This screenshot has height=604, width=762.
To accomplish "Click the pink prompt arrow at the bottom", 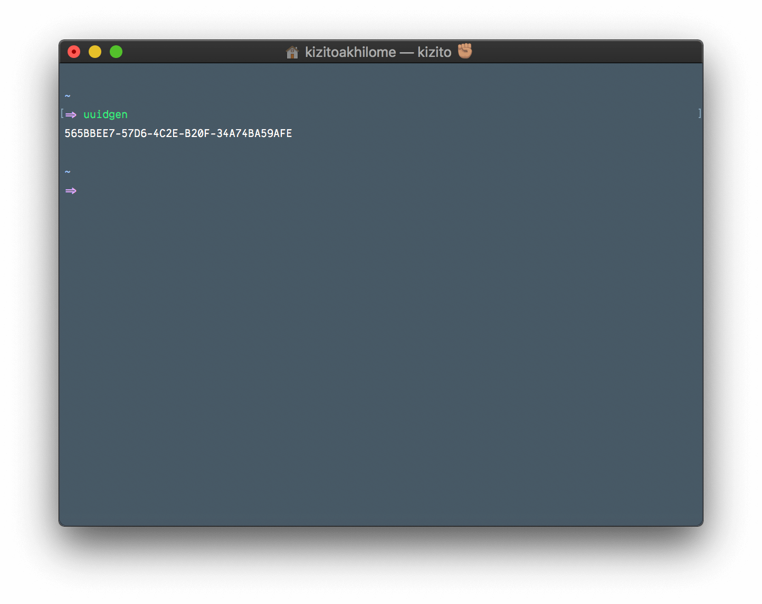I will [x=71, y=190].
